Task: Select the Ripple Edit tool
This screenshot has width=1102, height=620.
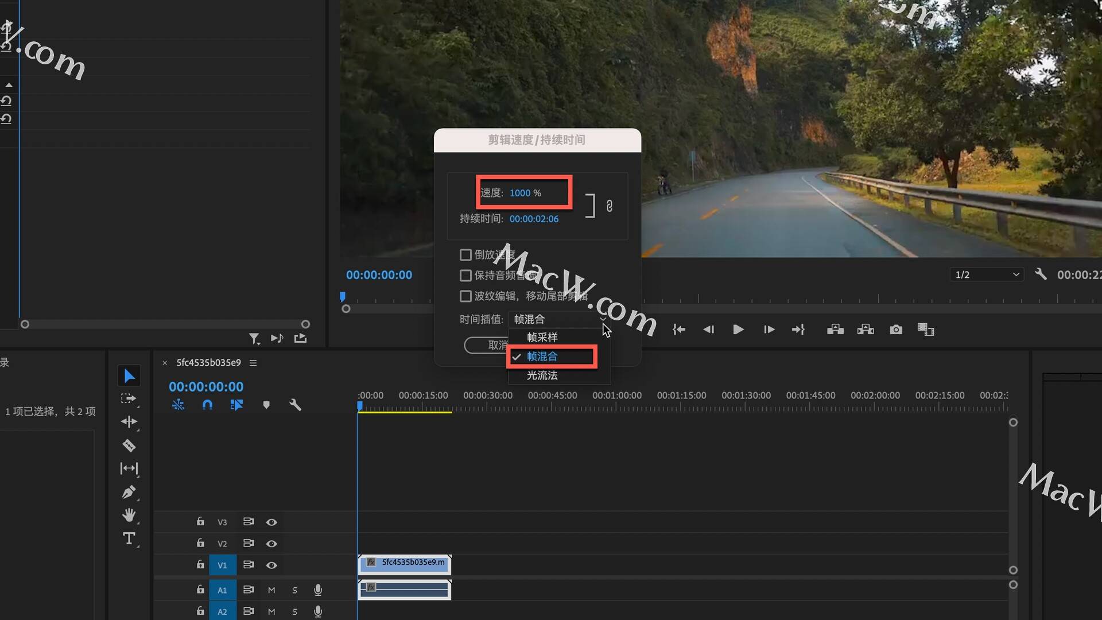Action: click(x=129, y=421)
